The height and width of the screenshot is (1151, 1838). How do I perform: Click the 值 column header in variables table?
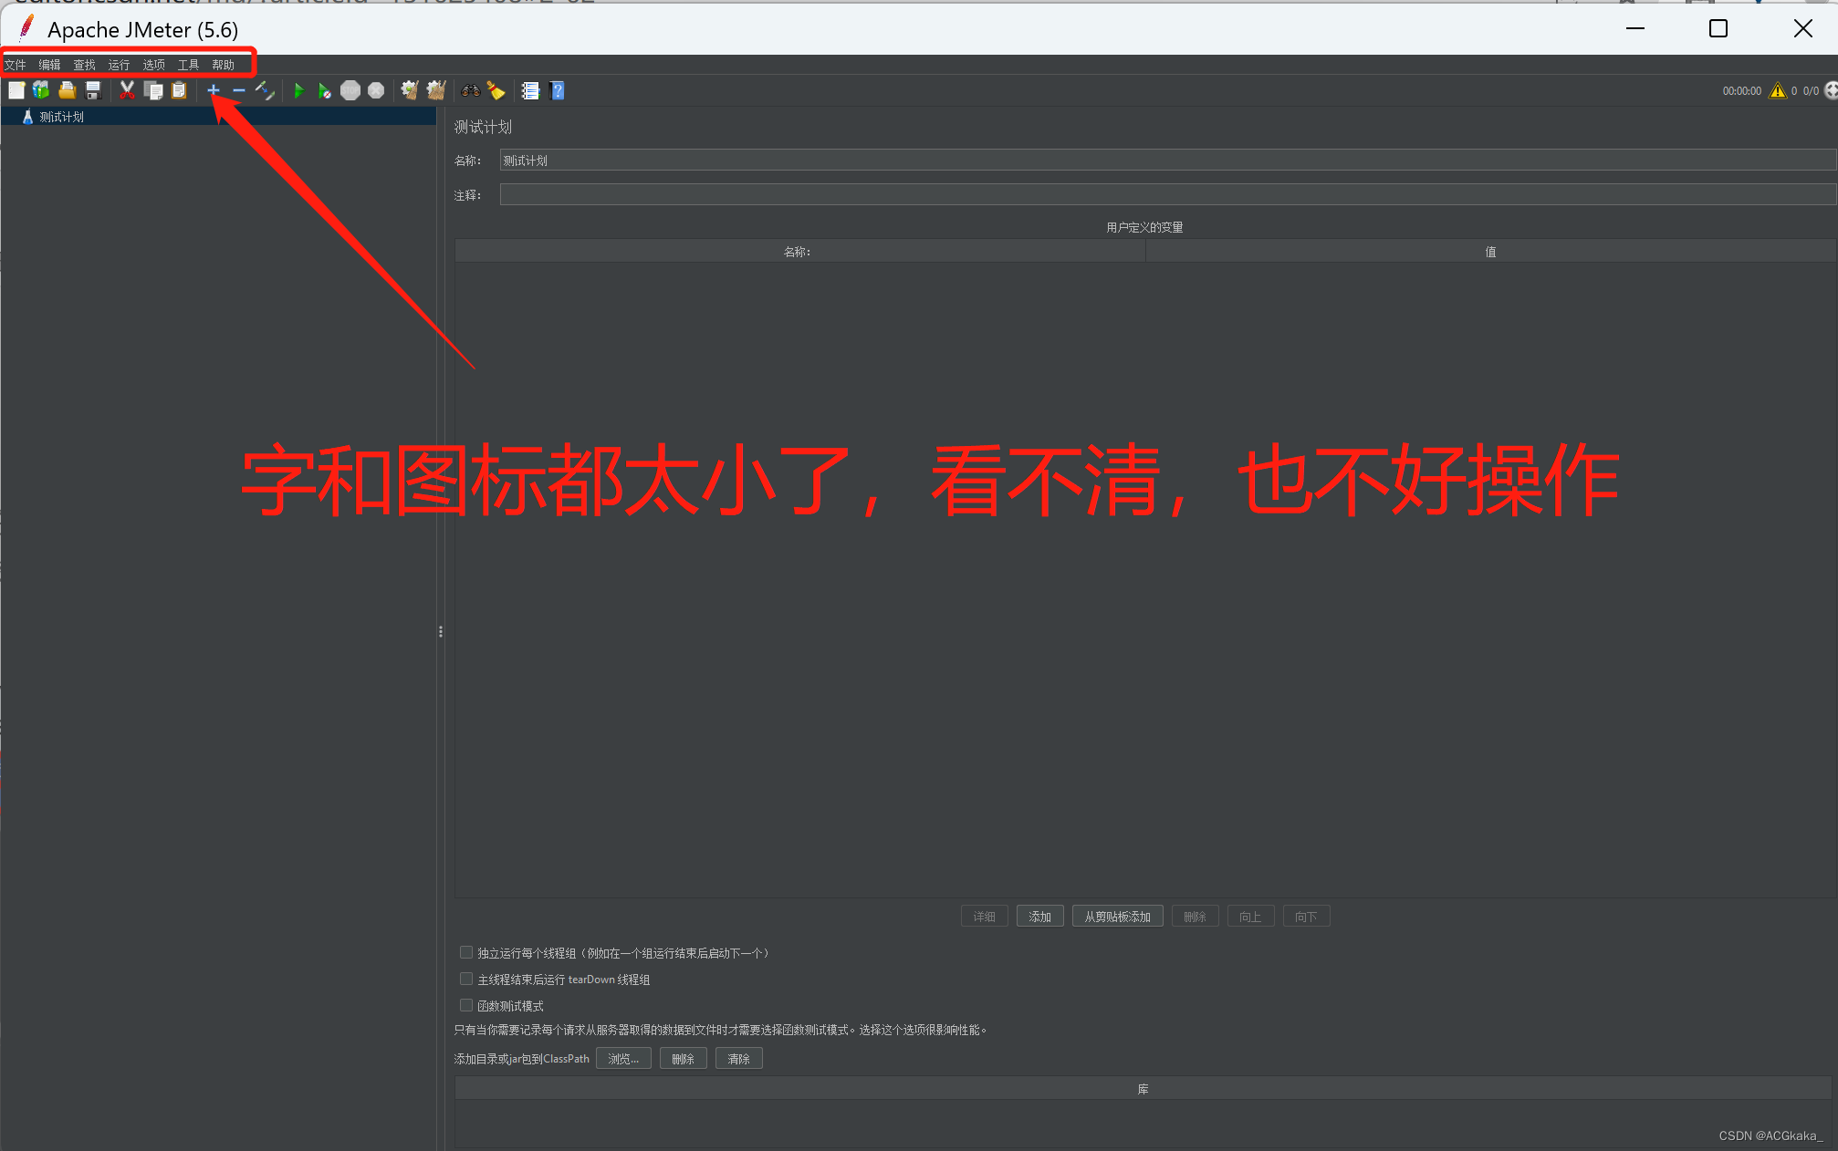pos(1490,252)
